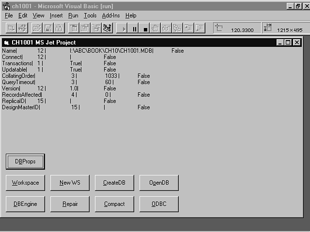Click the CreateDB button
The image size is (310, 232).
(x=114, y=183)
